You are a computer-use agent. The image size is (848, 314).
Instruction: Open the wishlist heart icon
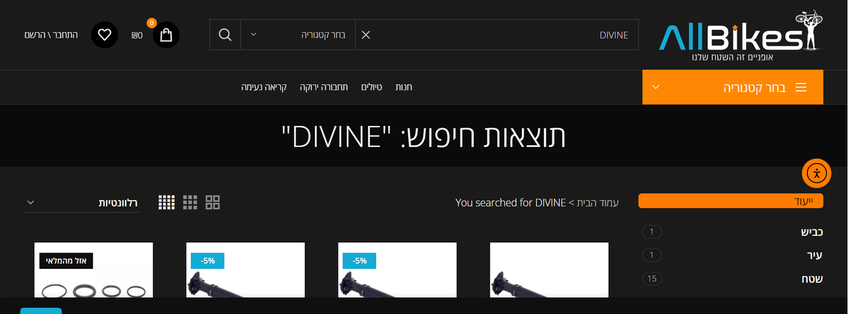[x=105, y=34]
